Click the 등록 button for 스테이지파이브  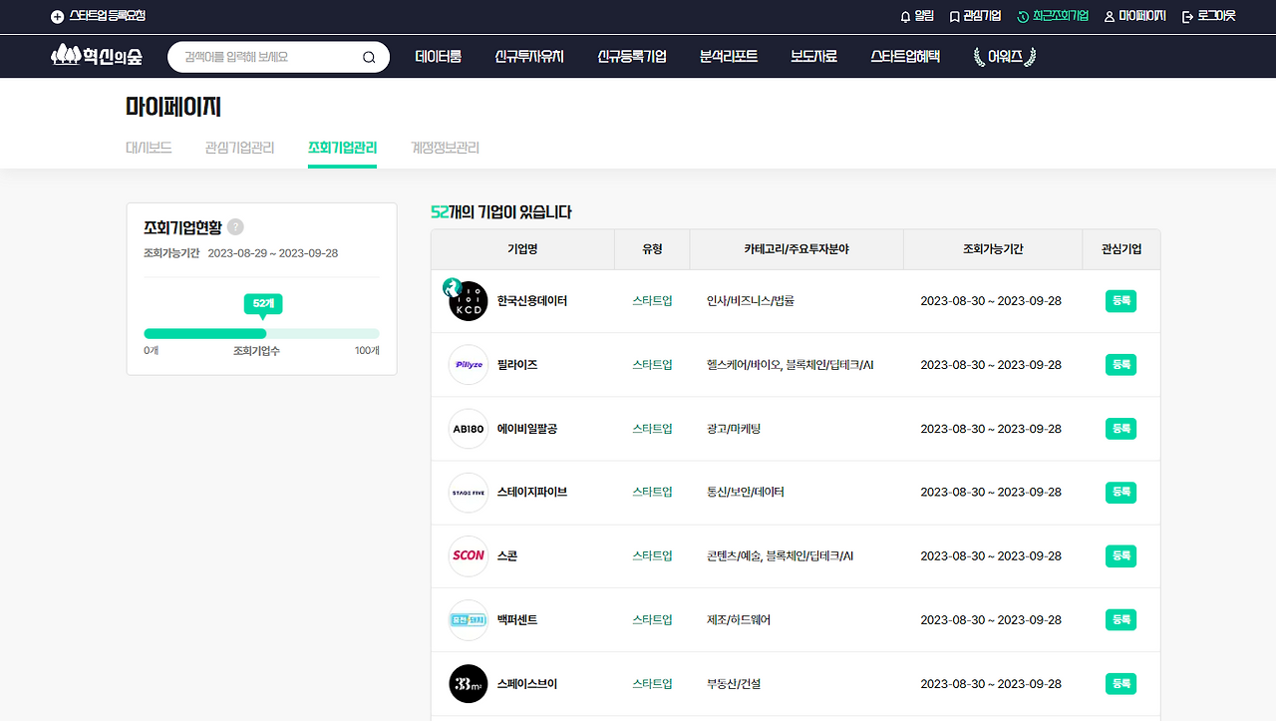click(x=1120, y=493)
